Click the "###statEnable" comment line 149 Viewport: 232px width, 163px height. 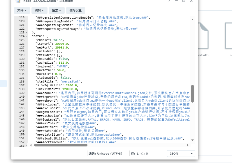[71, 131]
